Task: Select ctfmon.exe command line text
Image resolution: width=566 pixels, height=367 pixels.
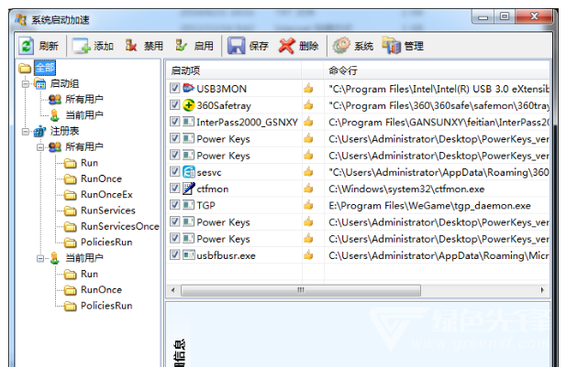Action: pyautogui.click(x=406, y=189)
